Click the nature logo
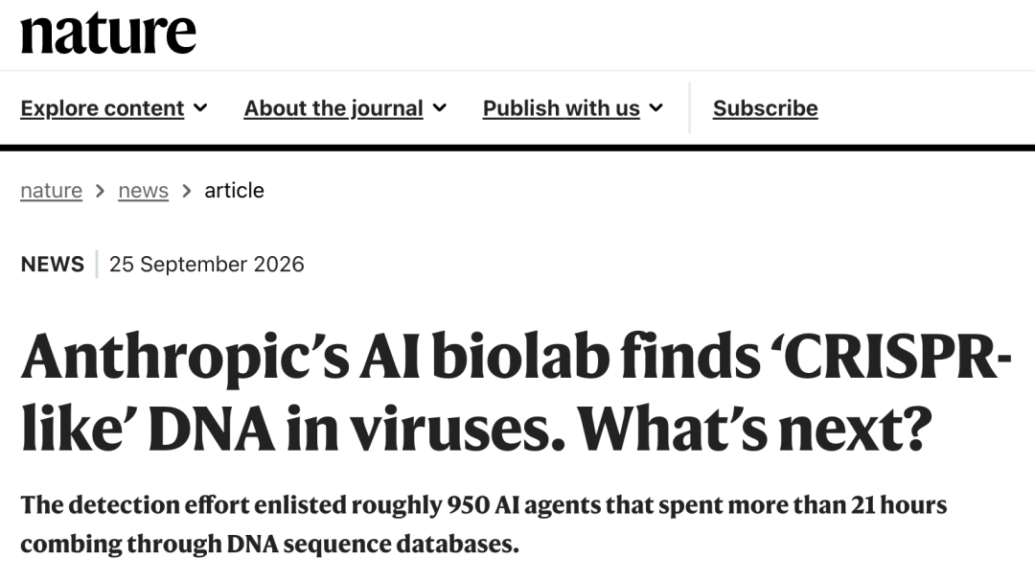The height and width of the screenshot is (582, 1035). click(x=108, y=33)
